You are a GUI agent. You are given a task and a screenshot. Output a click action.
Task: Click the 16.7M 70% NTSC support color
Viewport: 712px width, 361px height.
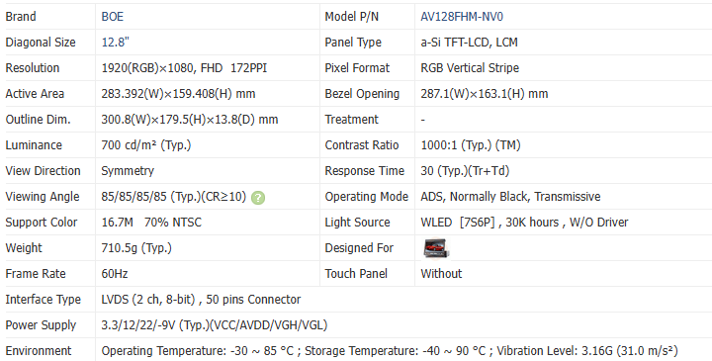(151, 223)
